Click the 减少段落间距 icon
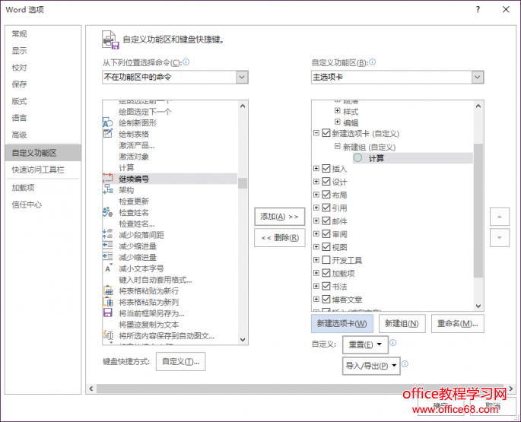This screenshot has height=422, width=521. [x=108, y=235]
